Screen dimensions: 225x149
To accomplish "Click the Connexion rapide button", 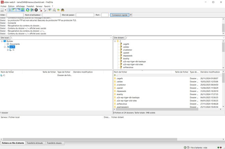I will pyautogui.click(x=120, y=15).
